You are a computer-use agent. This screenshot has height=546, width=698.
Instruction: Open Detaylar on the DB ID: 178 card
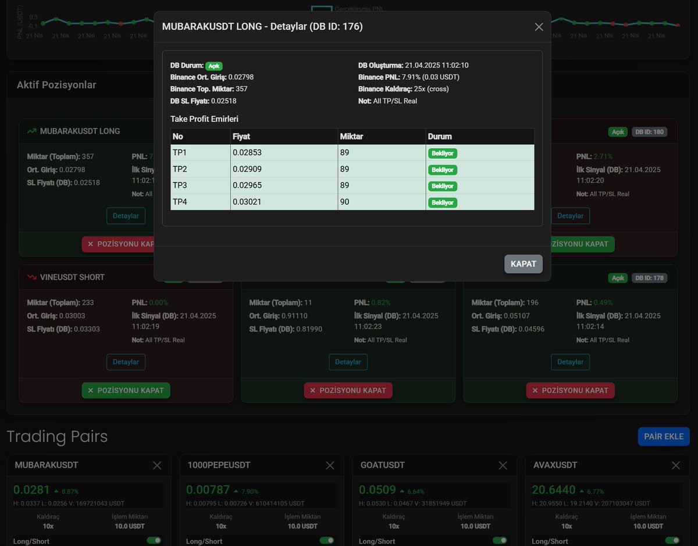570,362
